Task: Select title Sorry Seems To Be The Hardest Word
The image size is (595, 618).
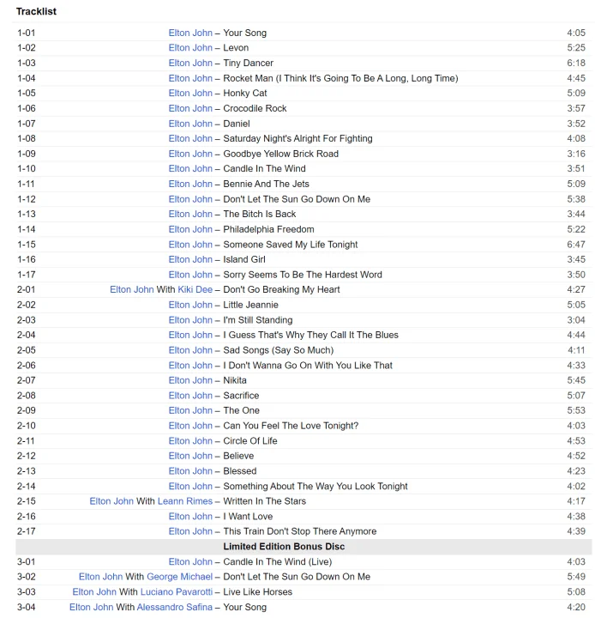Action: (303, 275)
